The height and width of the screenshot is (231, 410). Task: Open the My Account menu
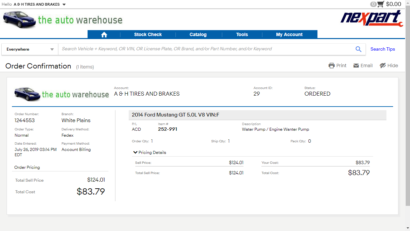point(289,34)
